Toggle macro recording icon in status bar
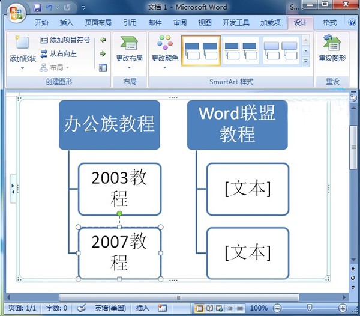Viewport: 360px width, 316px height. 163,308
